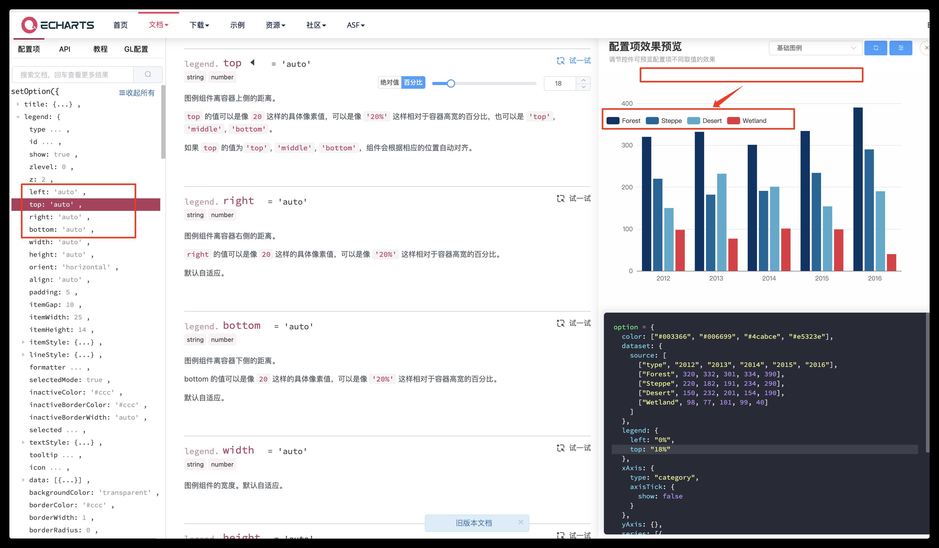Click the grid layout icon in preview panel
Image resolution: width=939 pixels, height=548 pixels.
click(901, 47)
